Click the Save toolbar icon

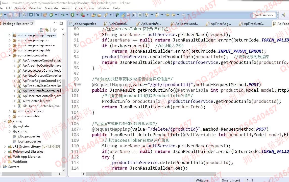click(10, 15)
